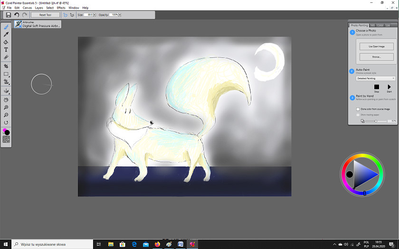Select the Brush tool in toolbox
This screenshot has height=249, width=399.
[x=6, y=27]
